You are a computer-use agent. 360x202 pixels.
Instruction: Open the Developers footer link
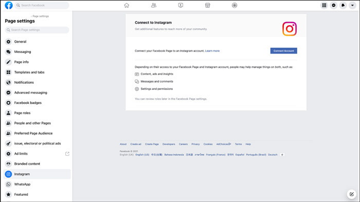click(169, 144)
